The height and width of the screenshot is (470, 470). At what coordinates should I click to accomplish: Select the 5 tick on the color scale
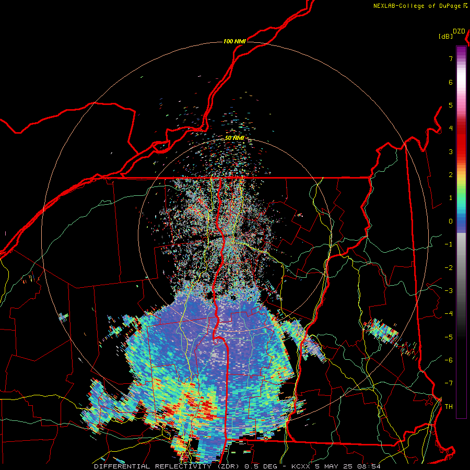451,105
